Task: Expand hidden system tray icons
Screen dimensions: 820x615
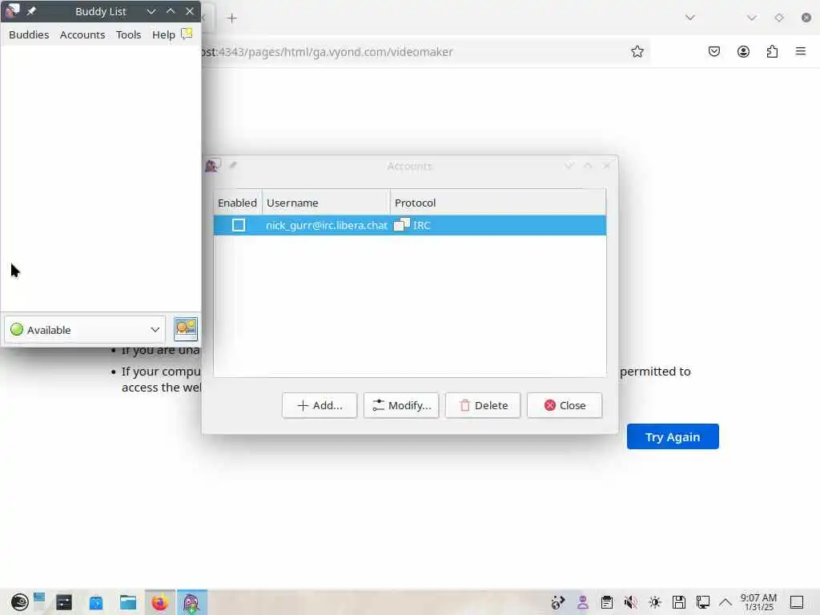Action: point(725,602)
